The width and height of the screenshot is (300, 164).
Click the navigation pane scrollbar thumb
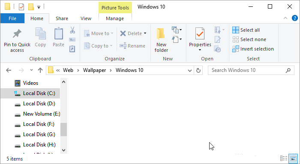pyautogui.click(x=64, y=129)
